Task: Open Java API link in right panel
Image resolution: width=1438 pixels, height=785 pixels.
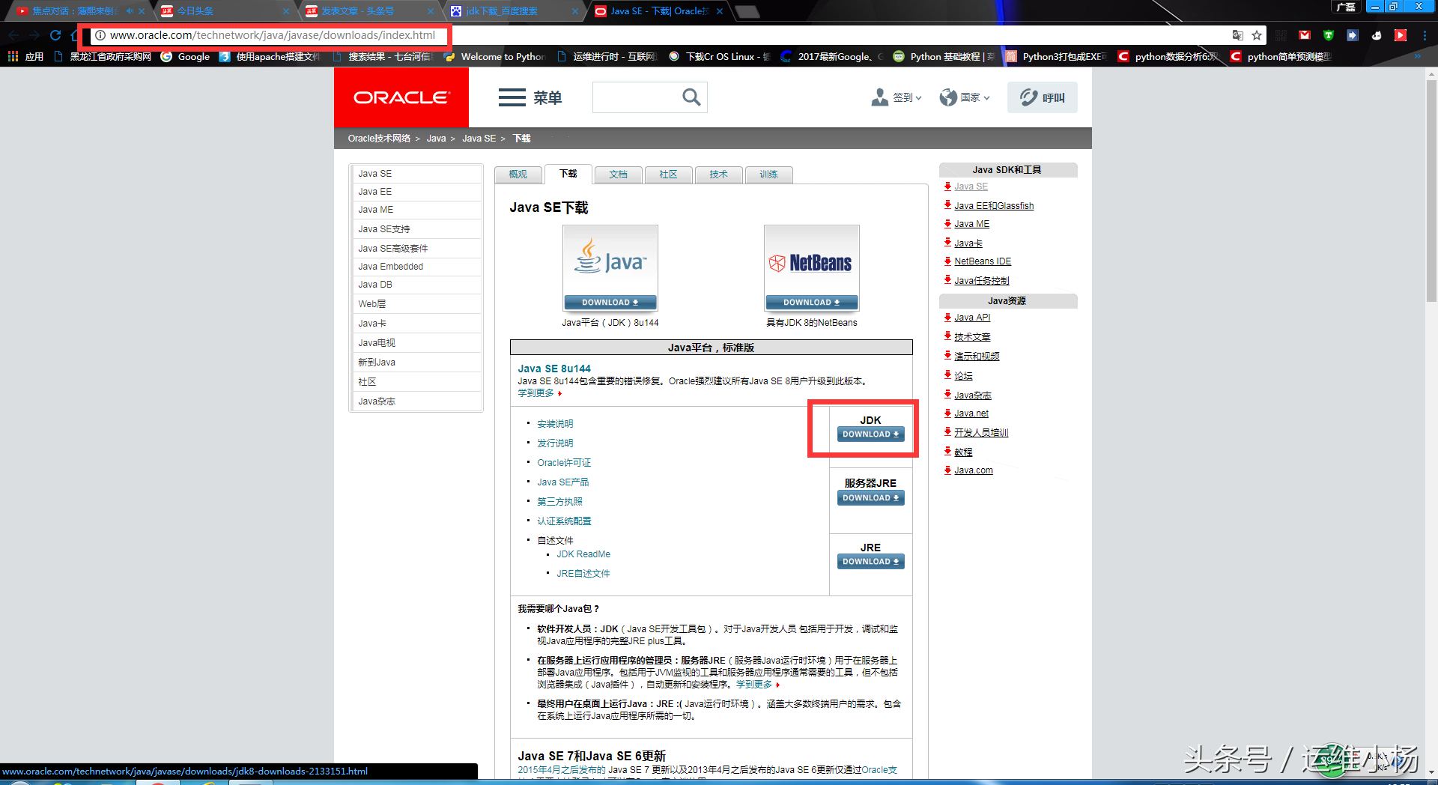Action: [x=972, y=318]
